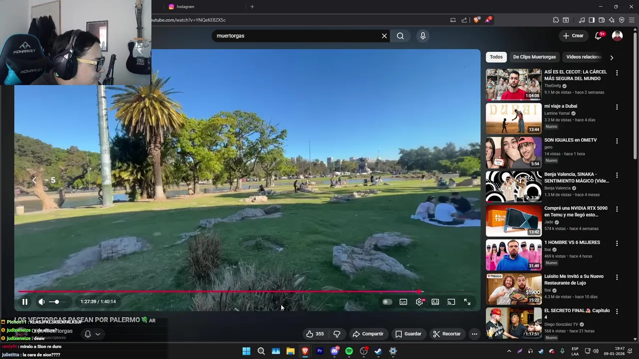Screen dimensions: 639x359
Task: Open the Brave Wallet icon
Action: (602, 20)
